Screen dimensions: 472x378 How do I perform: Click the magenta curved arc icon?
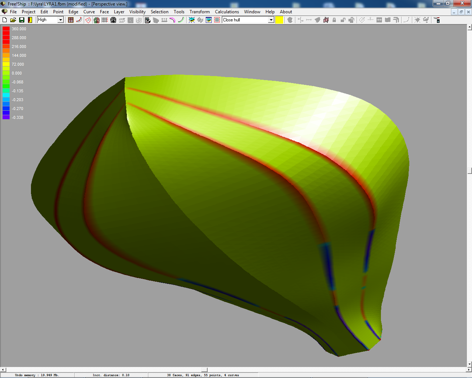pyautogui.click(x=173, y=20)
